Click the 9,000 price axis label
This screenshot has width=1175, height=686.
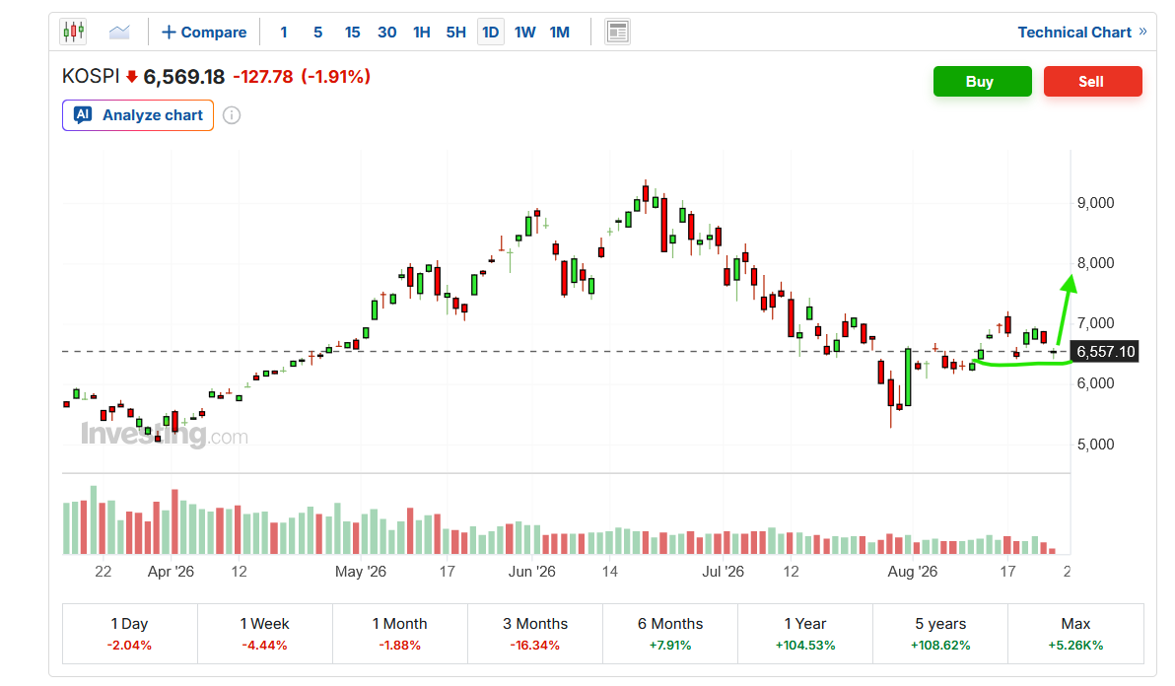point(1095,203)
